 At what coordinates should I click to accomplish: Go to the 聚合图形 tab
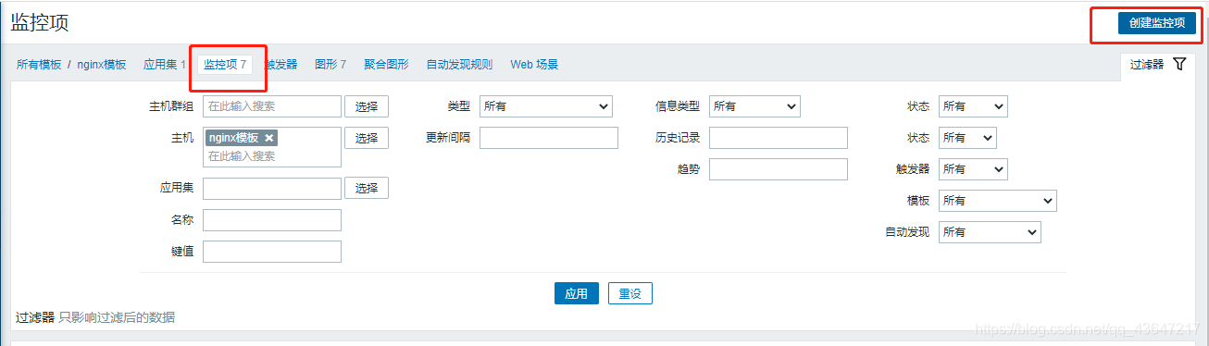(x=386, y=65)
